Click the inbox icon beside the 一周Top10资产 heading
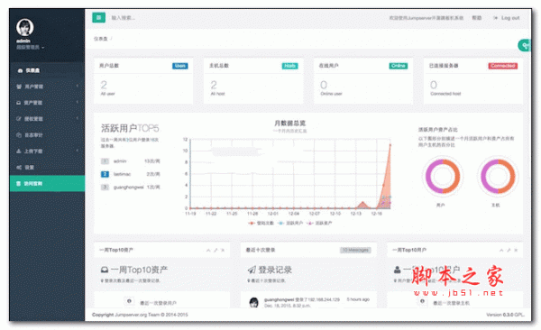The width and height of the screenshot is (541, 330). pyautogui.click(x=105, y=270)
